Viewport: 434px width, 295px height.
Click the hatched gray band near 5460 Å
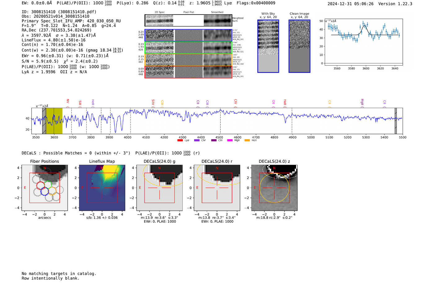tap(396, 121)
